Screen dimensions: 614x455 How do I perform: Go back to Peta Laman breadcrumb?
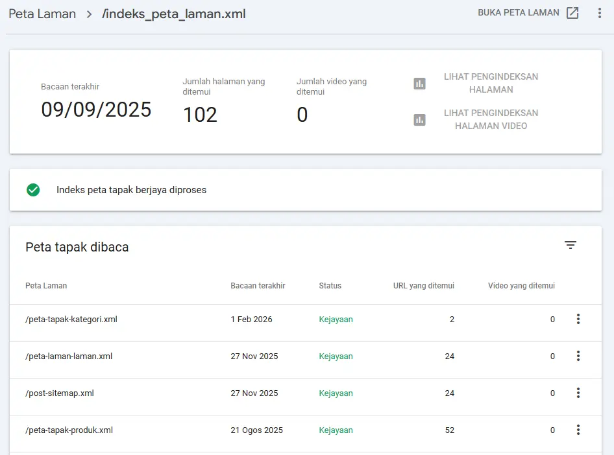click(x=42, y=14)
